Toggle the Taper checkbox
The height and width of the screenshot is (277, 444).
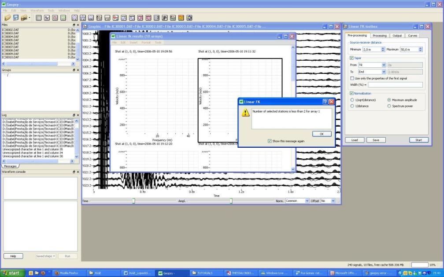pos(351,58)
